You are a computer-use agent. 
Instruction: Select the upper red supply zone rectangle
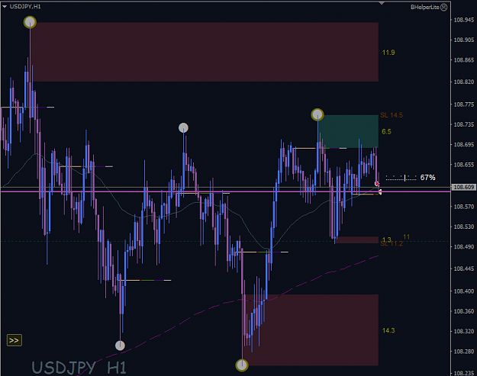pyautogui.click(x=205, y=52)
